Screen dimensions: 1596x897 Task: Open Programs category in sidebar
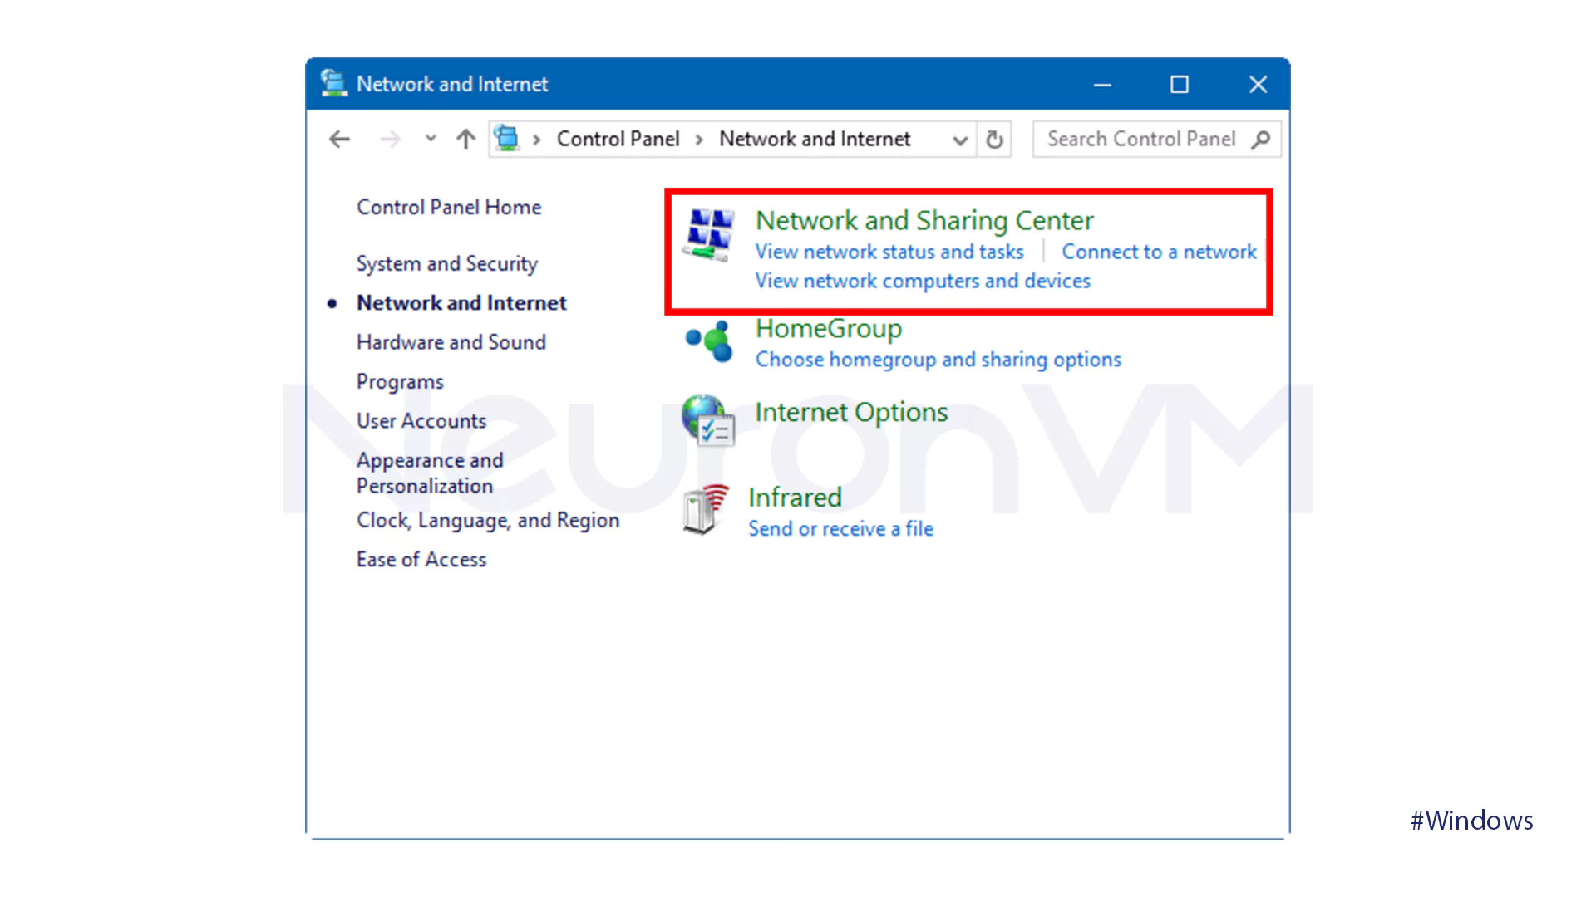pyautogui.click(x=400, y=382)
